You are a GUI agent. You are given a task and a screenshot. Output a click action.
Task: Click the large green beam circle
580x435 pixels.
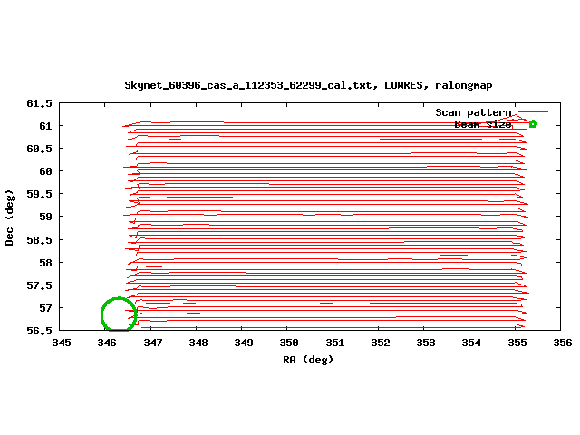point(119,314)
